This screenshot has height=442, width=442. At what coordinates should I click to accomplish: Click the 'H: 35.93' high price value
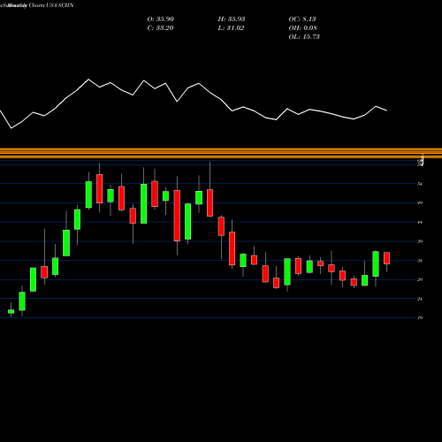pos(232,19)
